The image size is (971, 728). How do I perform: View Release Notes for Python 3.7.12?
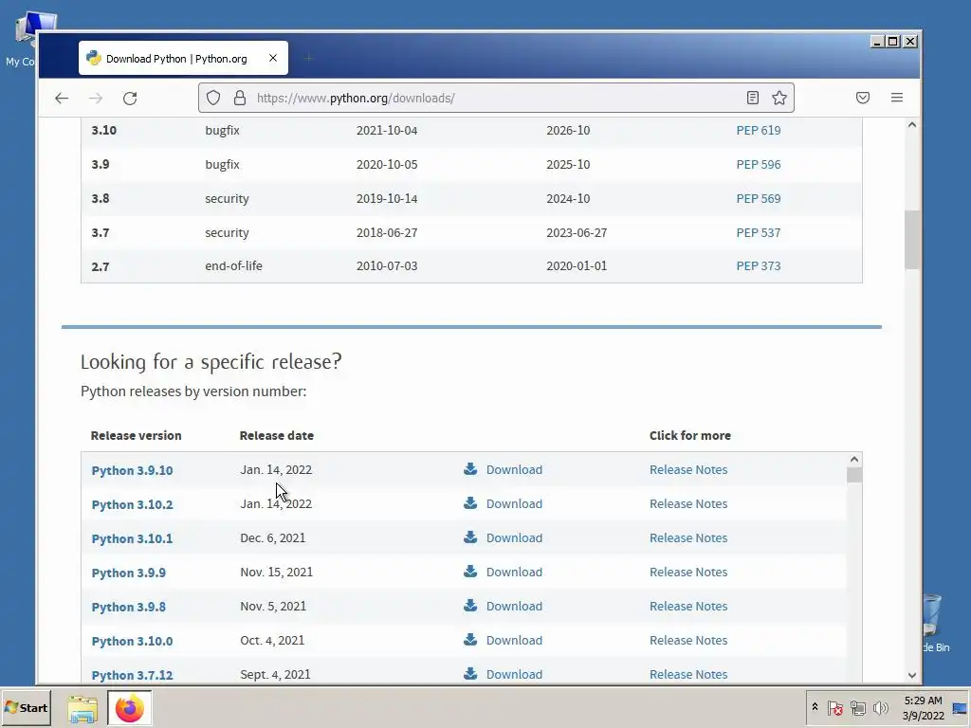[688, 674]
